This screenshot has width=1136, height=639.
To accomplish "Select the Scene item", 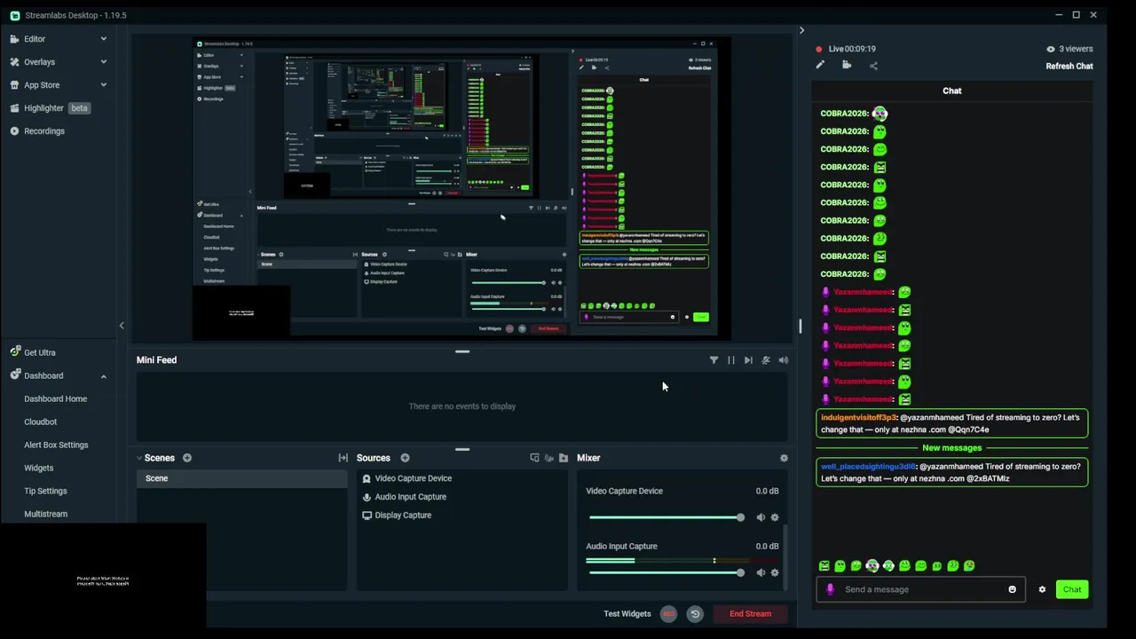I will pyautogui.click(x=241, y=478).
